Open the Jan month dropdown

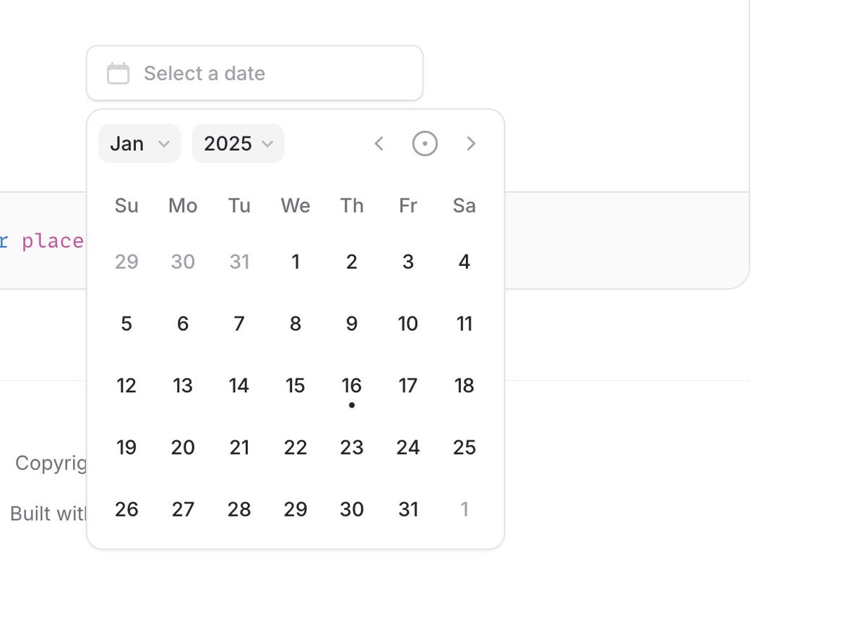139,144
